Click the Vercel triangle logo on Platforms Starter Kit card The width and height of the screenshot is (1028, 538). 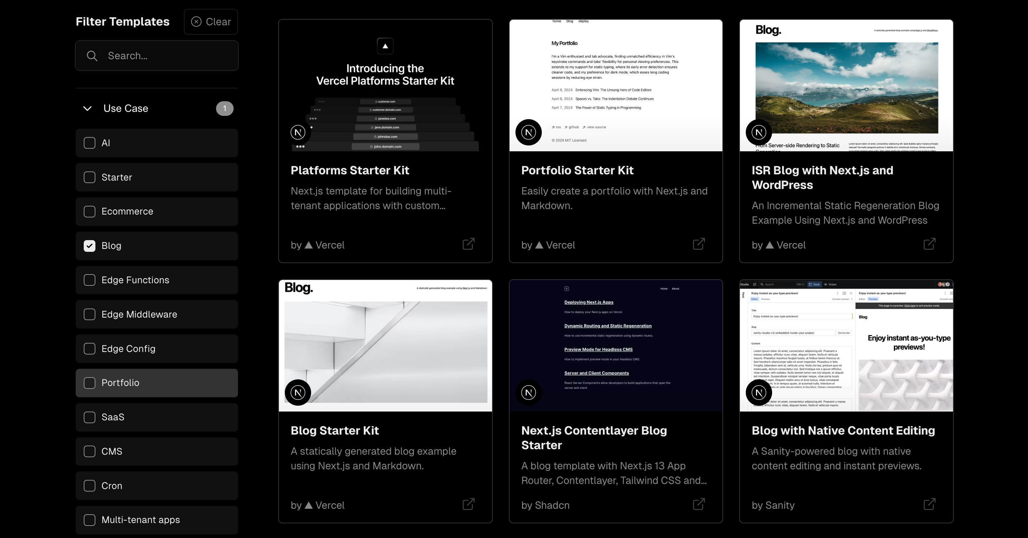pos(309,245)
